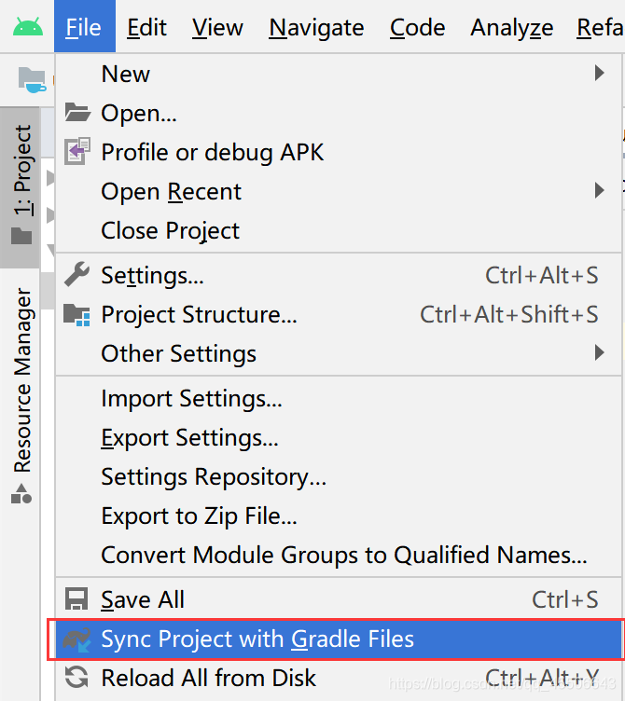Image resolution: width=625 pixels, height=701 pixels.
Task: Expand the Other Settings submenu arrow
Action: tap(600, 352)
